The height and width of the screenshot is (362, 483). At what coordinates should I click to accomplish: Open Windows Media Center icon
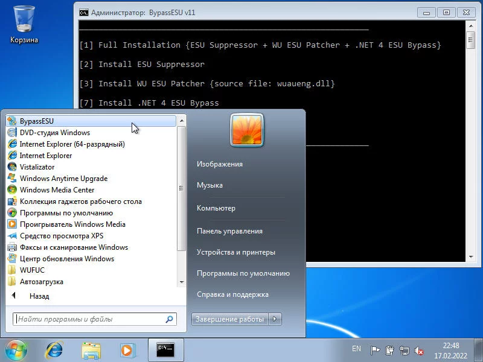[x=12, y=189]
